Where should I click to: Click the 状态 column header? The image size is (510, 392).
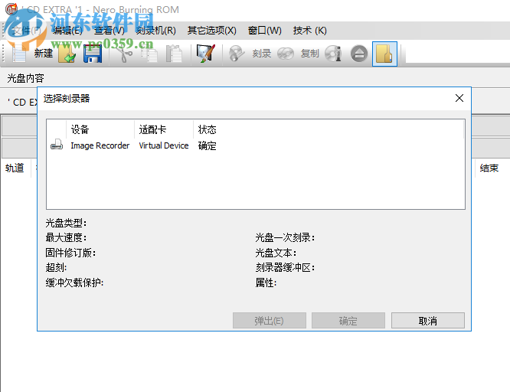[x=208, y=129]
